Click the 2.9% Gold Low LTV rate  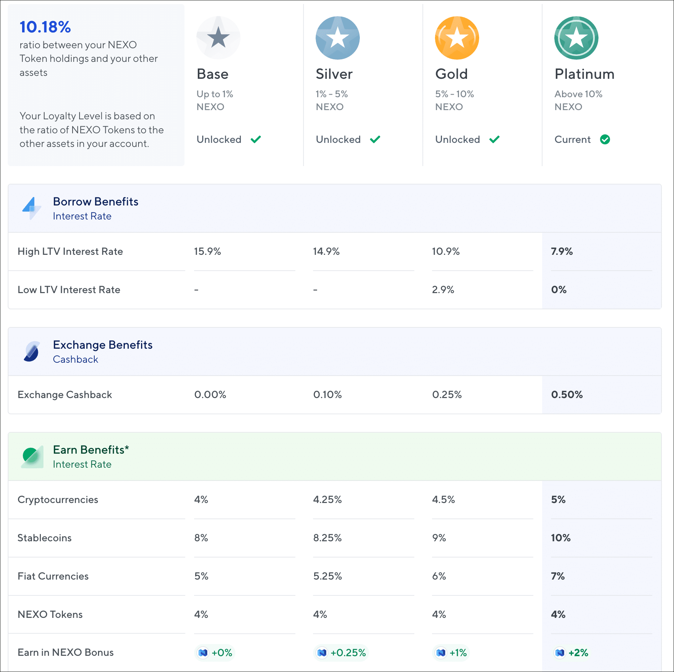pos(443,290)
